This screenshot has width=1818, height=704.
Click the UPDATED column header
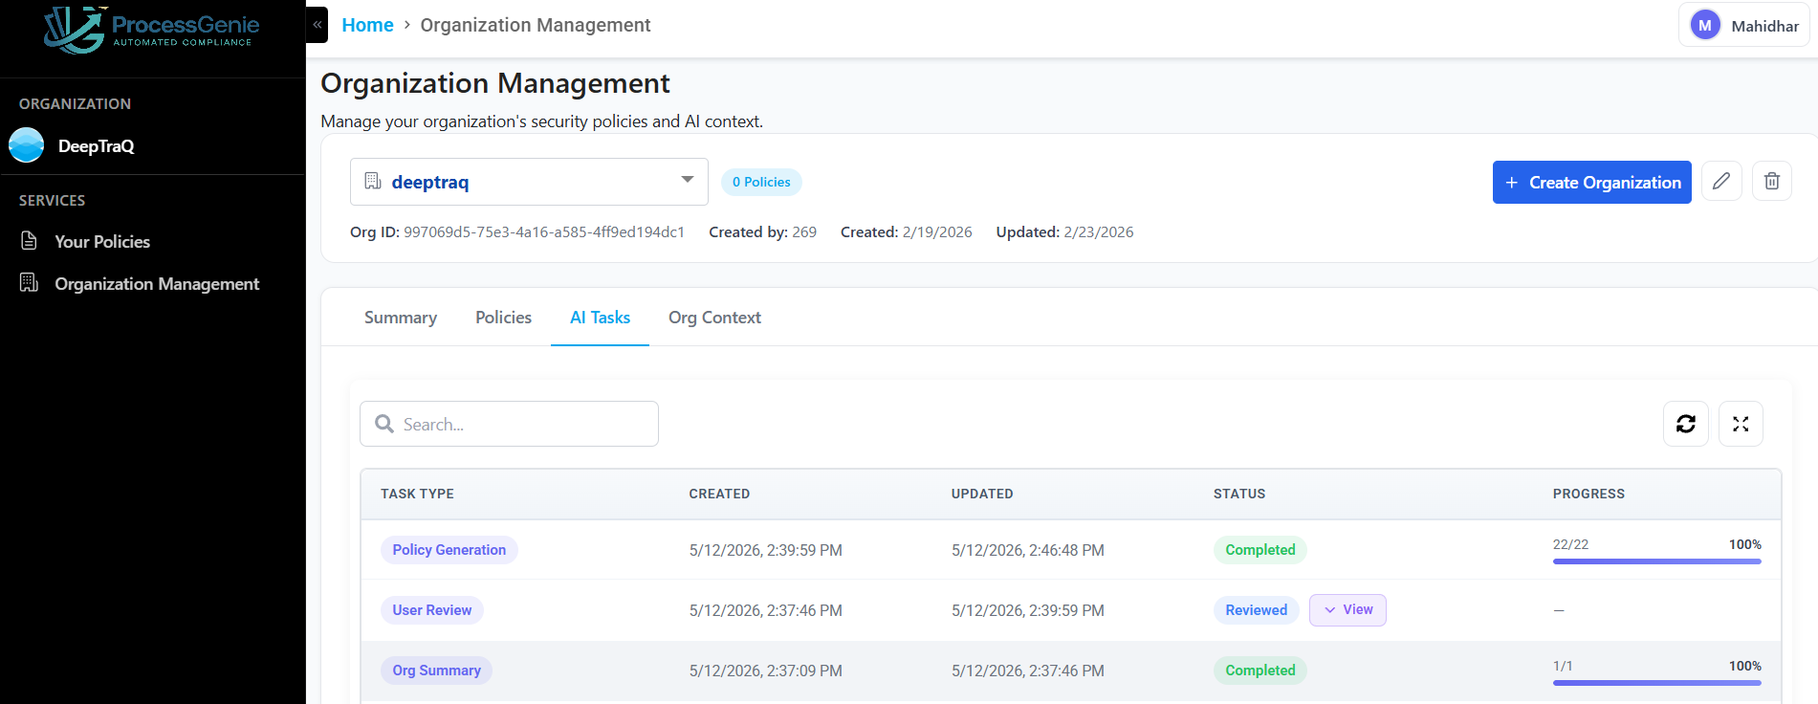tap(982, 494)
